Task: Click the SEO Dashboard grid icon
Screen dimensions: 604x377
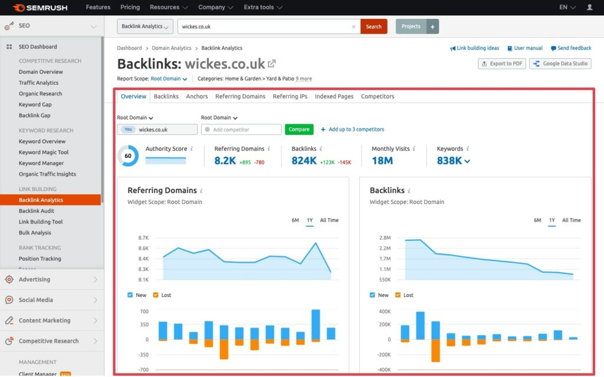Action: (9, 47)
